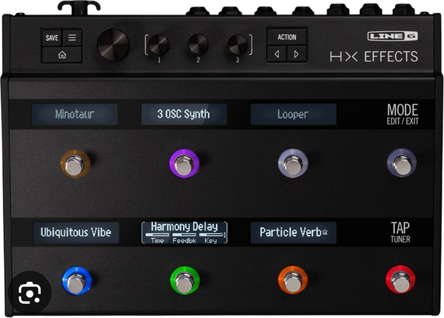The image size is (444, 318).
Task: Toggle the 3 OSC Synth purple footswitch
Action: 184,163
